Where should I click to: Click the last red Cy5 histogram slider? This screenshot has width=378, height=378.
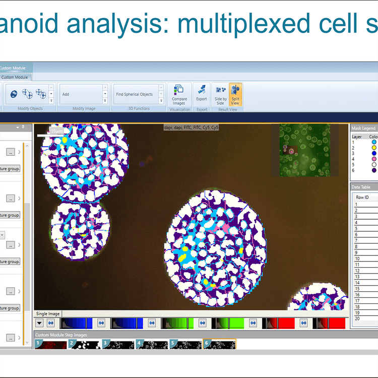pyautogui.click(x=329, y=323)
